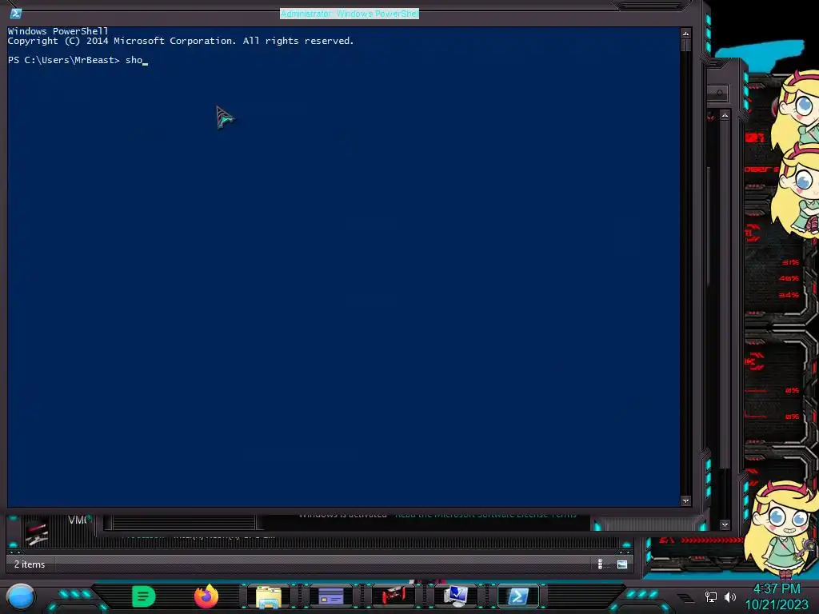819x614 pixels.
Task: Click the 'Administrator: Windows PowerShell' title
Action: 350,14
